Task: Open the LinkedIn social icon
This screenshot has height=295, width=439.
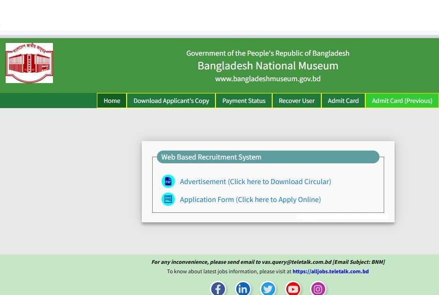Action: pos(243,288)
